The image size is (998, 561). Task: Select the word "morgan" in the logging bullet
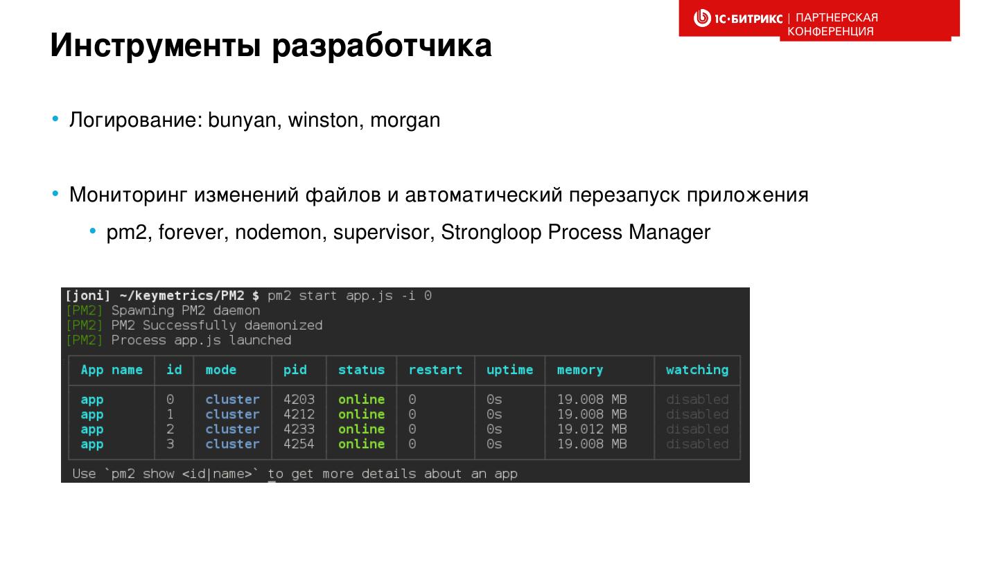[405, 121]
